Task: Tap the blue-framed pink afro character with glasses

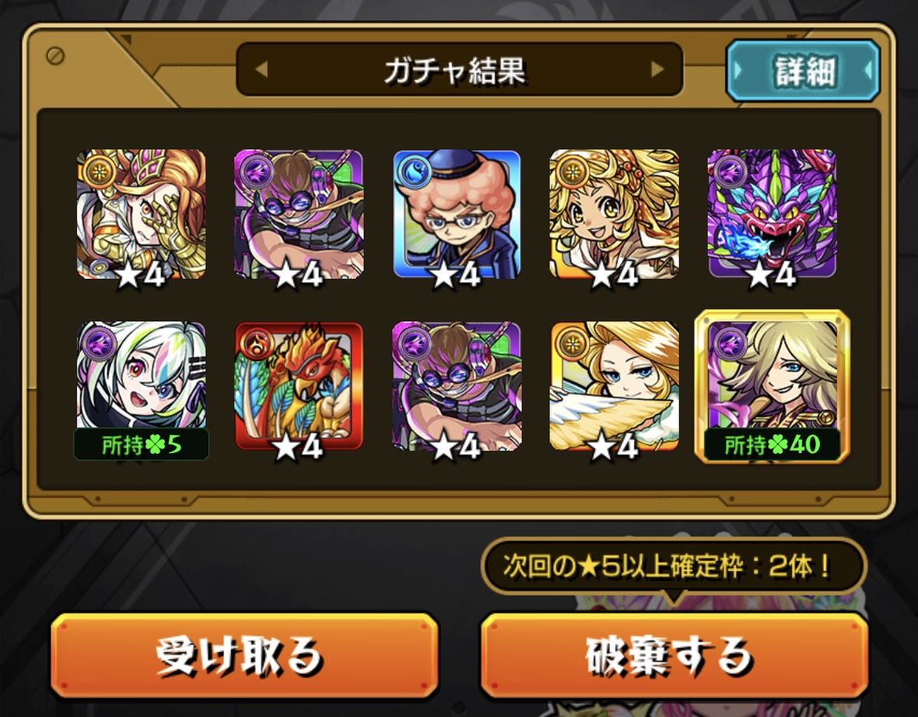Action: (456, 214)
